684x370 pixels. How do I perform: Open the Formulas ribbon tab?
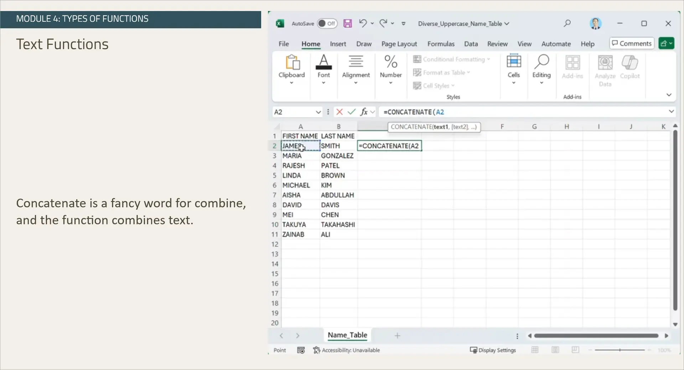(441, 44)
